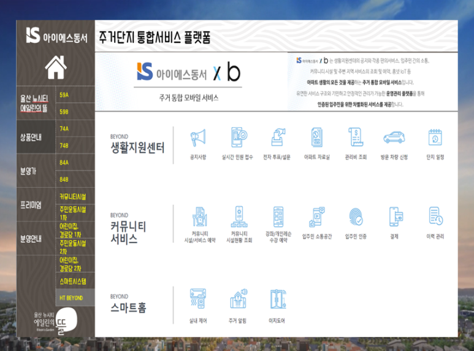This screenshot has height=351, width=474.
Task: Click the 아이에스동서 x b banner logo
Action: (188, 72)
